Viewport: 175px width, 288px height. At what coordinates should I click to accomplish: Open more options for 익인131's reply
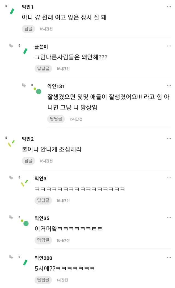pos(169,86)
